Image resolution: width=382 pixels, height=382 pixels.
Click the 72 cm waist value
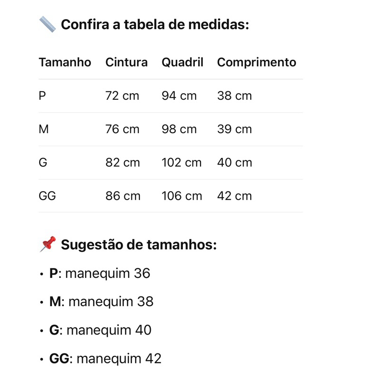(122, 96)
